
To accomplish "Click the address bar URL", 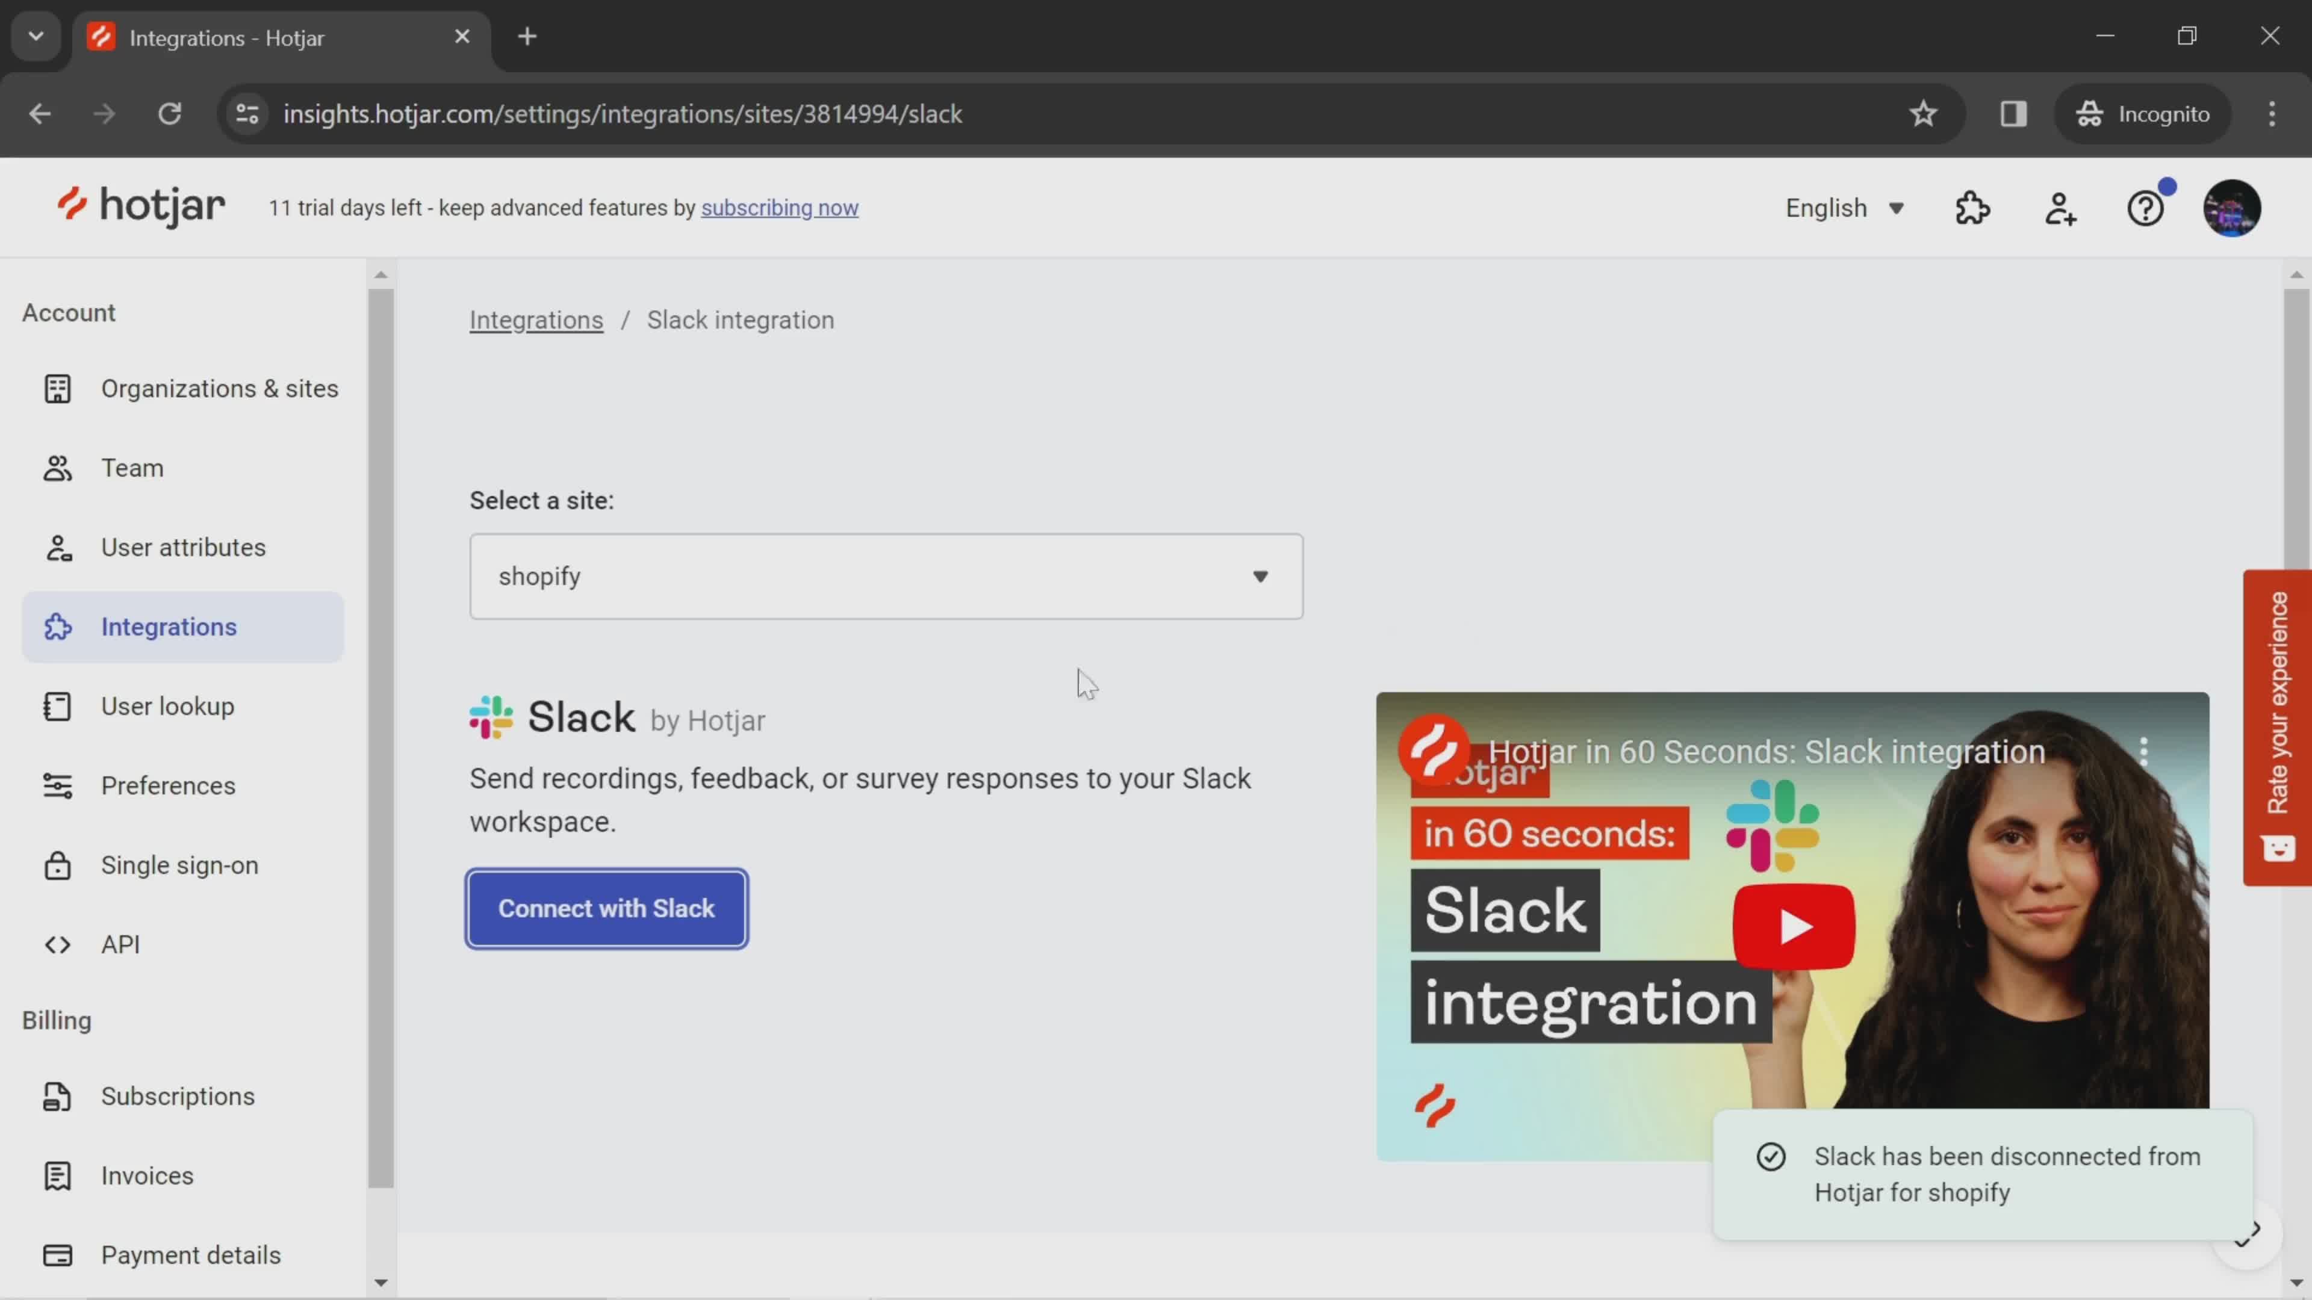I will [x=623, y=114].
